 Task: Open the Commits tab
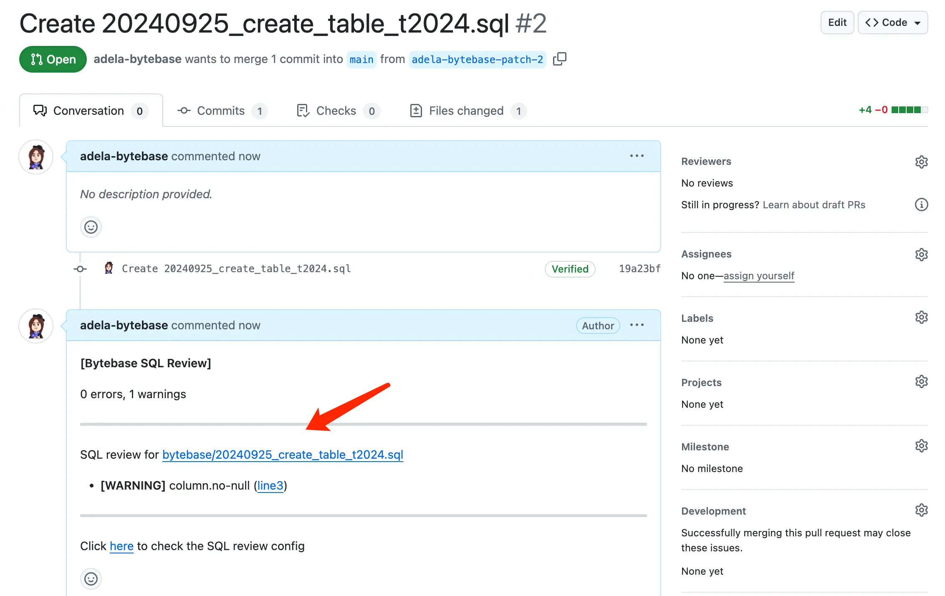pyautogui.click(x=222, y=111)
